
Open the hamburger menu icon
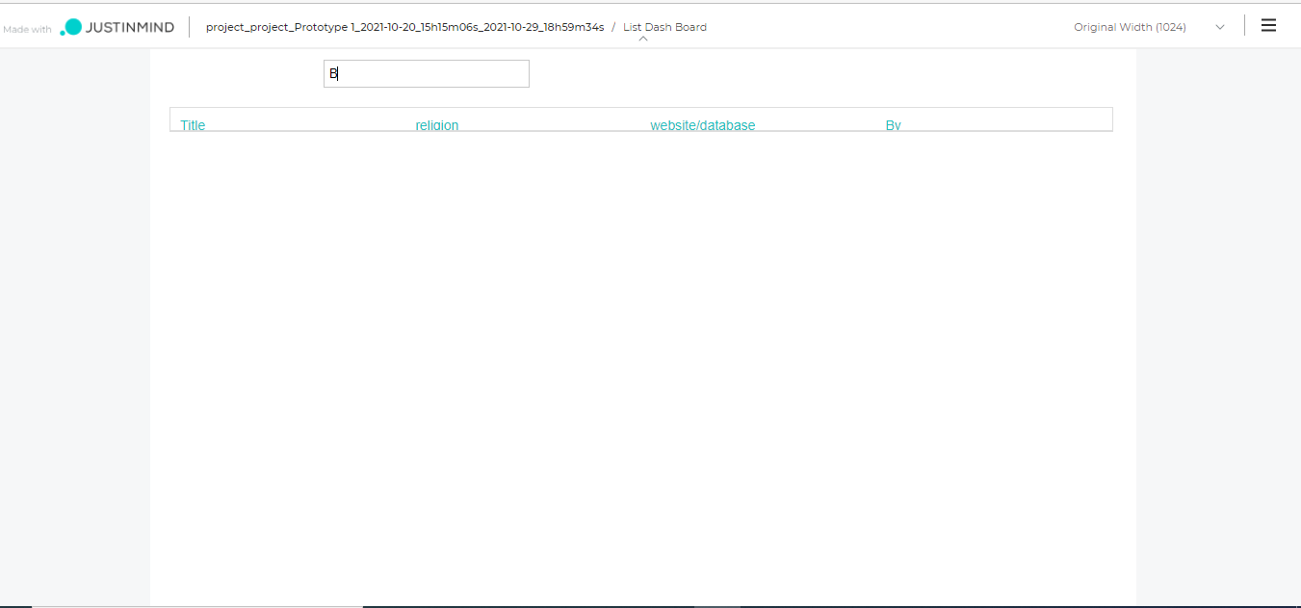coord(1268,26)
